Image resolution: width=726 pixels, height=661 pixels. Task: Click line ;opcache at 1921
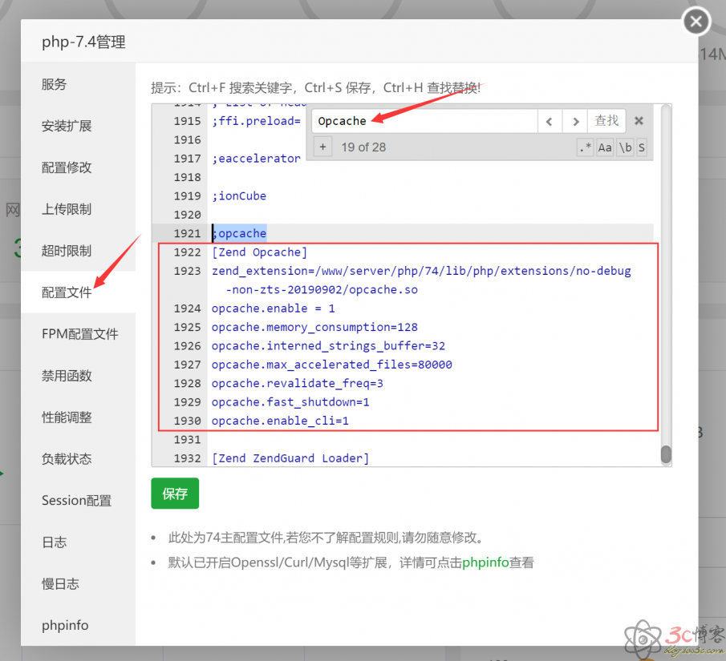239,234
